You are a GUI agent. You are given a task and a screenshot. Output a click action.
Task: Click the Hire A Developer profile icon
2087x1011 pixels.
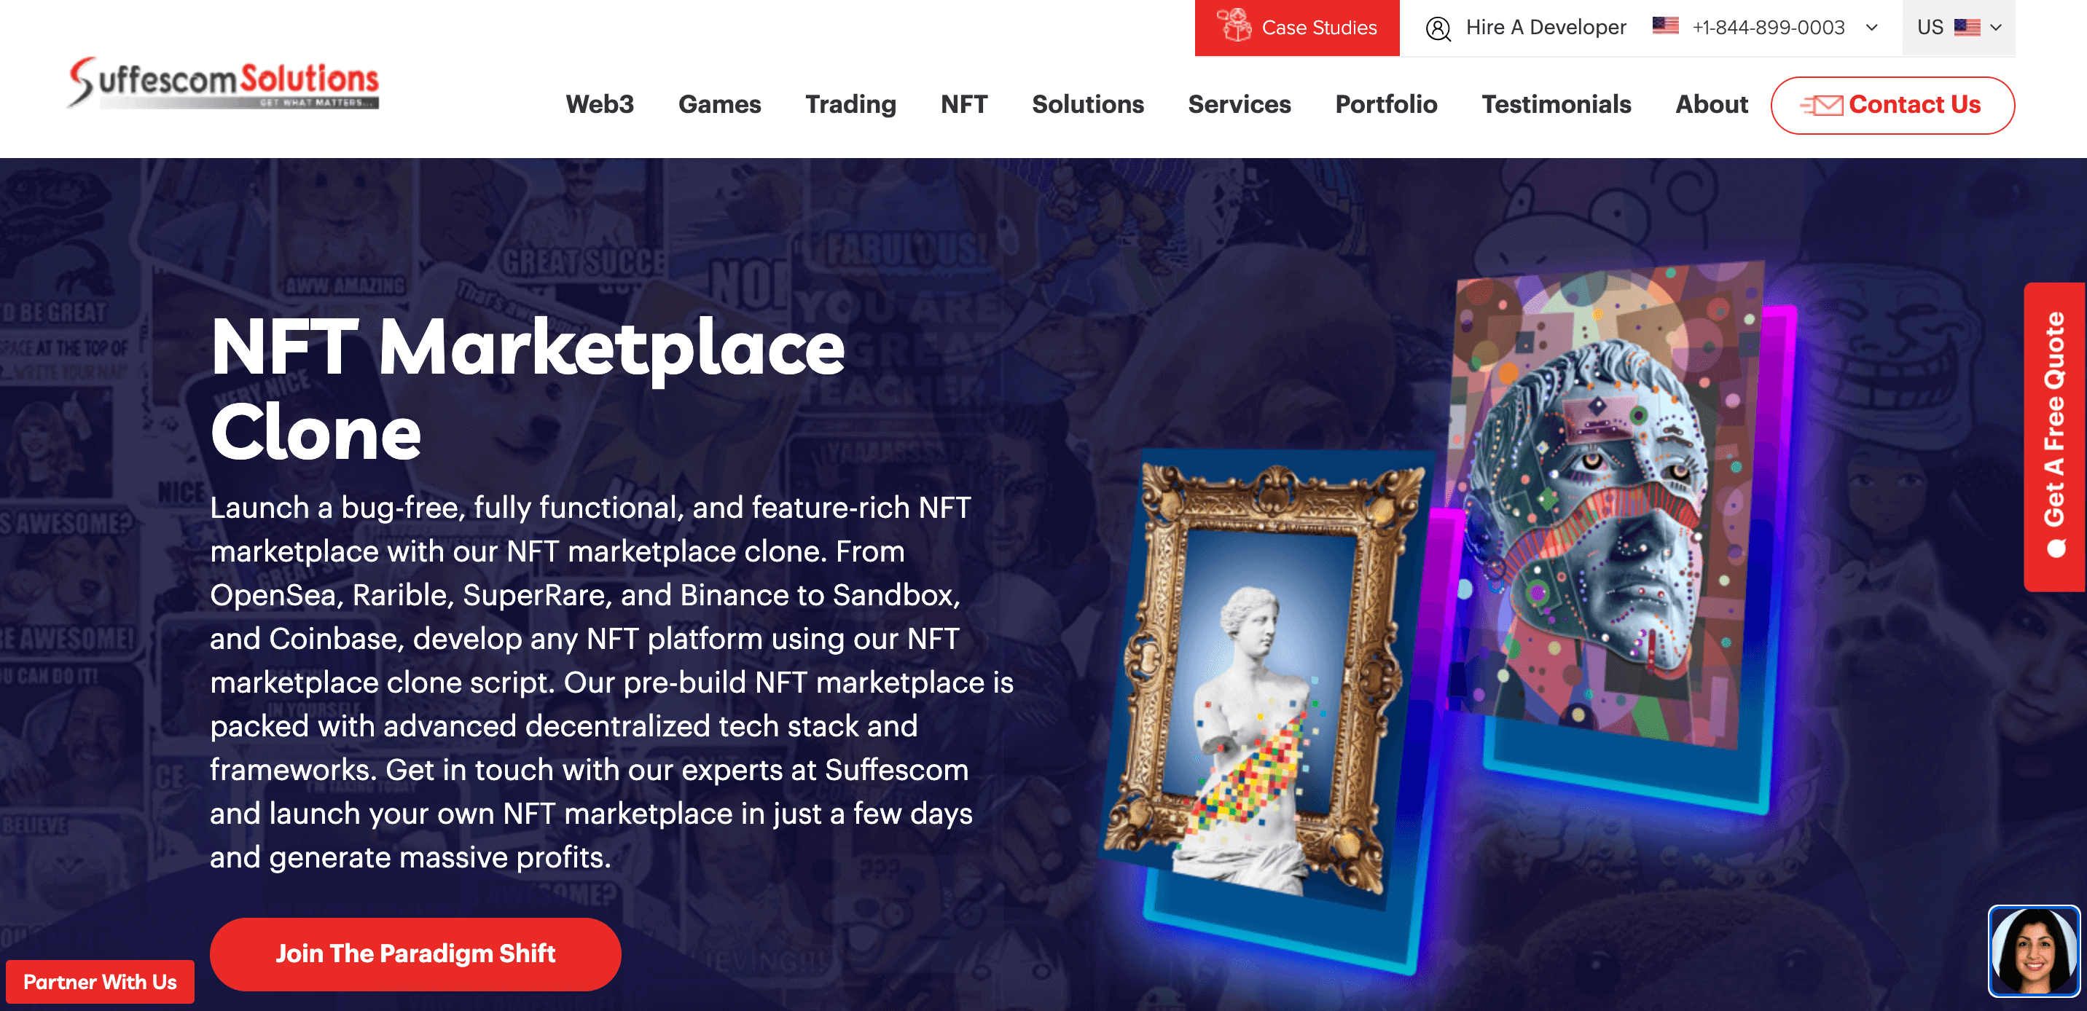(1435, 27)
